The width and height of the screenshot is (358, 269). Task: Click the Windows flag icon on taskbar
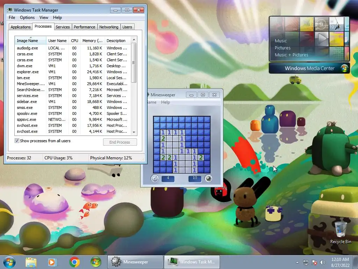(x=96, y=262)
